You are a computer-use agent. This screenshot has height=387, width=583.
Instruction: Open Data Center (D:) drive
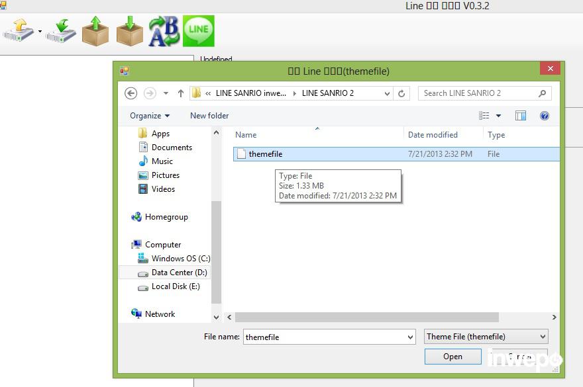179,273
